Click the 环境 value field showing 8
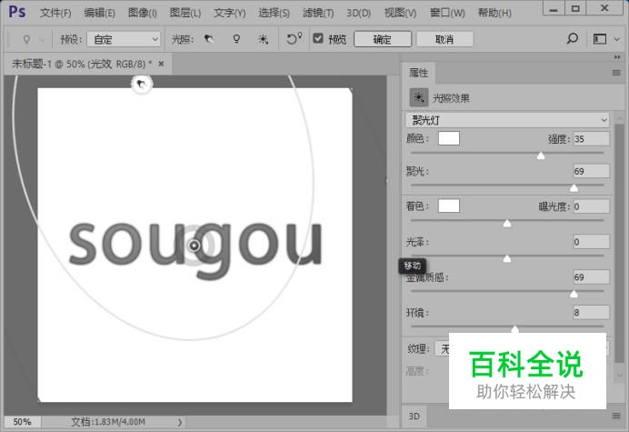 coord(592,312)
